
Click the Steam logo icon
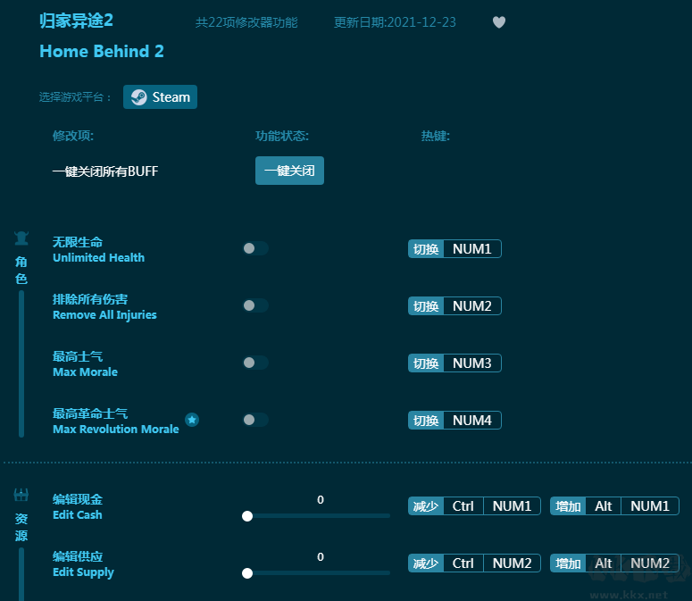pos(138,97)
